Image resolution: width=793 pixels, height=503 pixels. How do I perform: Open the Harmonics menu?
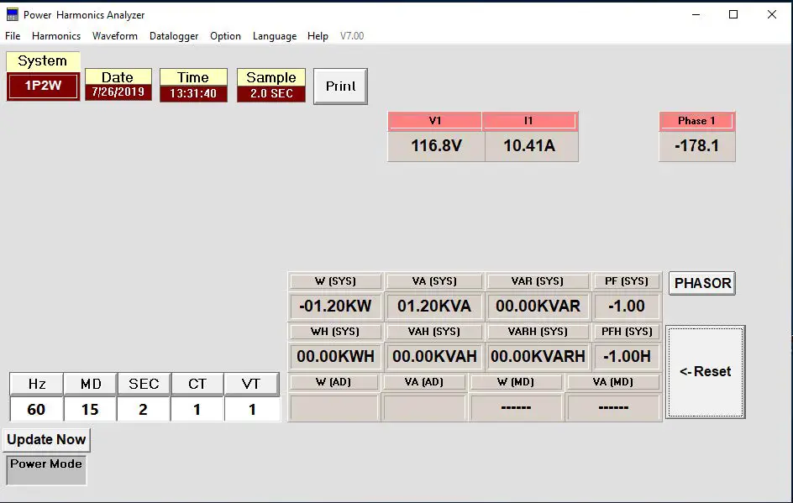pyautogui.click(x=55, y=36)
